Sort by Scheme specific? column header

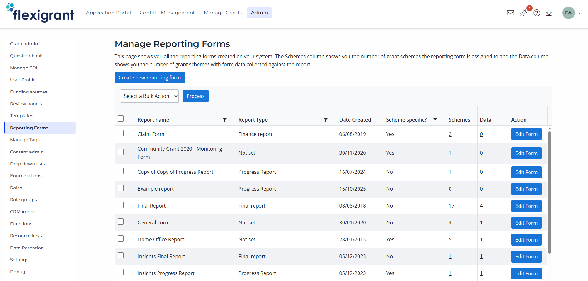(406, 120)
